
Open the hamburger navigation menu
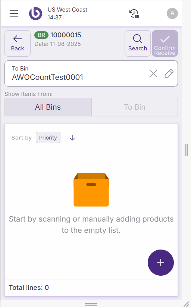click(14, 13)
